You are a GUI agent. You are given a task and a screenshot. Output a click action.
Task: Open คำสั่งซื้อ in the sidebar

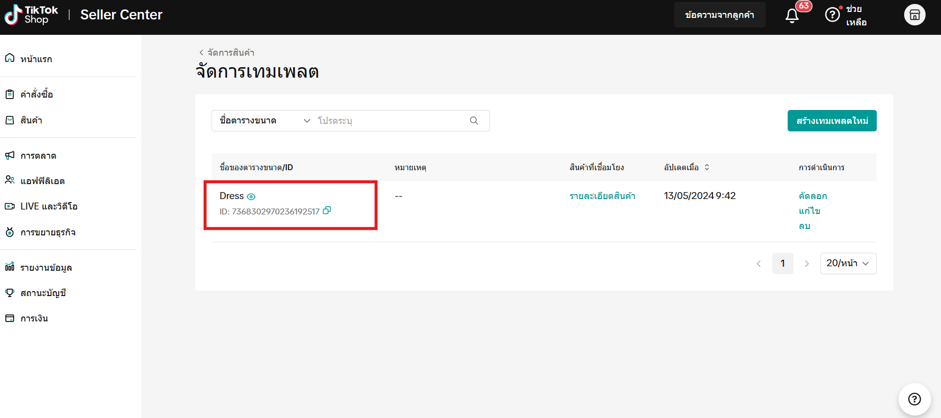point(36,95)
